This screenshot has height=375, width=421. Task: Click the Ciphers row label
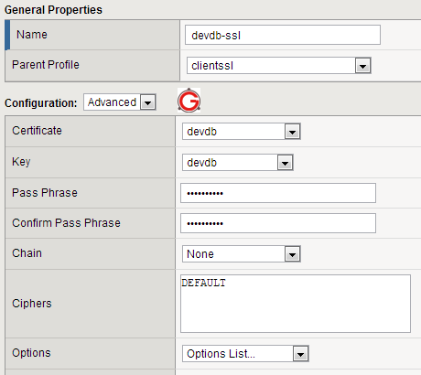click(x=32, y=304)
